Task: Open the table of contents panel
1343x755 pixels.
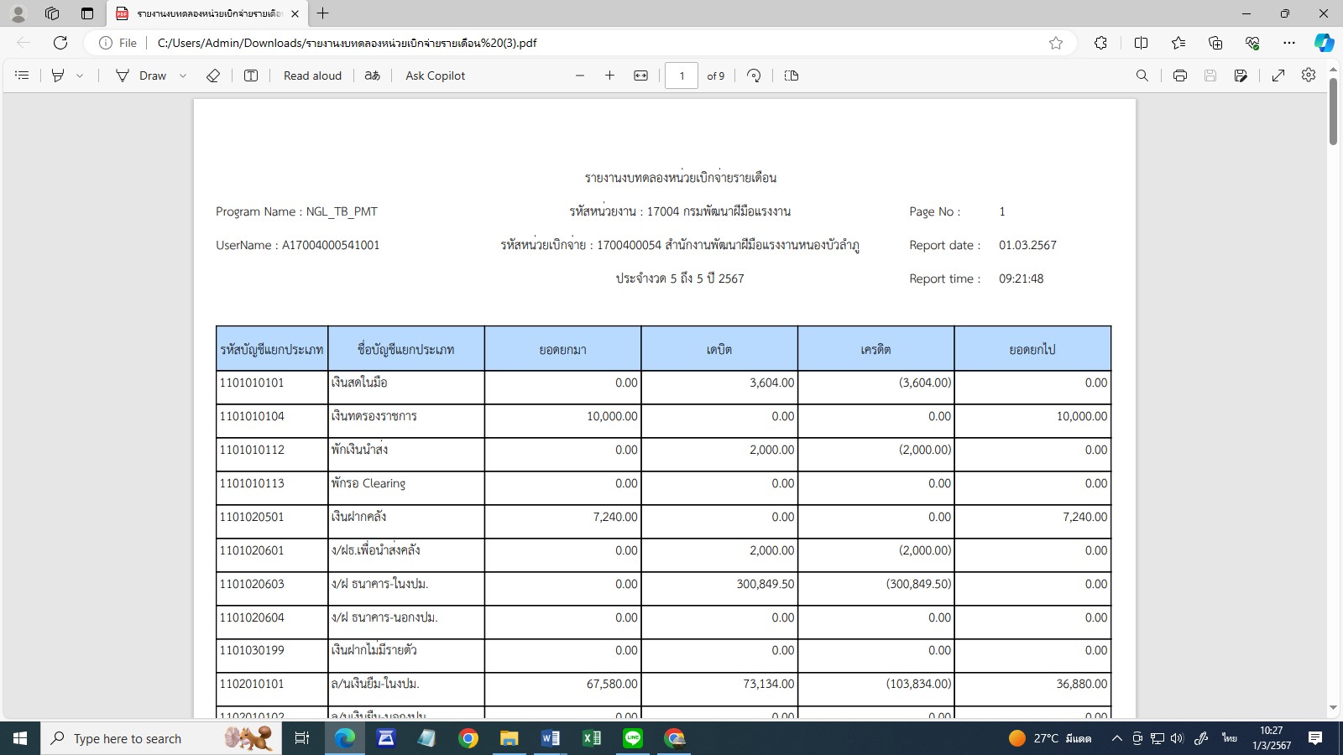Action: pyautogui.click(x=22, y=75)
